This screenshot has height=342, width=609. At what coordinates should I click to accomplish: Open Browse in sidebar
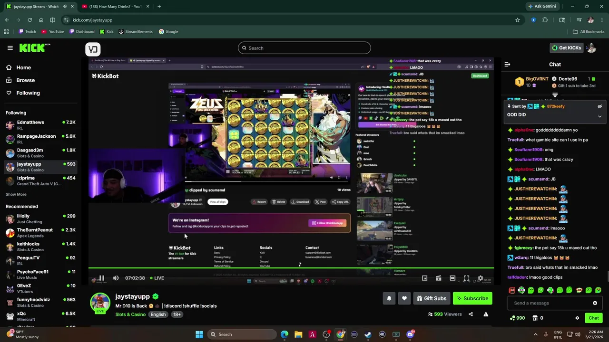(x=20, y=80)
